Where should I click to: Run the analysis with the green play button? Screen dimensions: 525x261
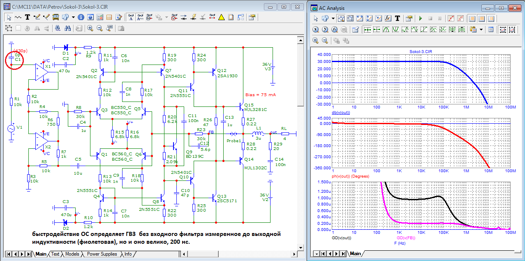[x=420, y=18]
